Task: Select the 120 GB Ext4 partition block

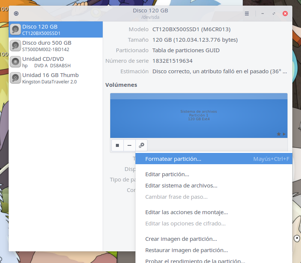Action: (199, 115)
